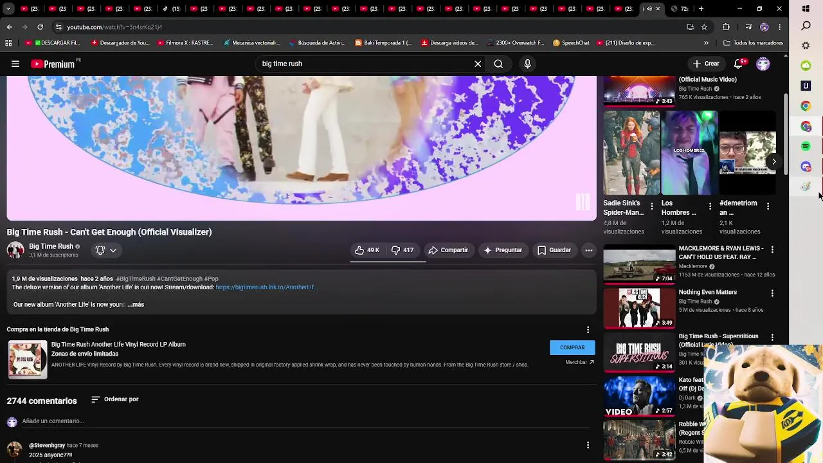
Task: Open options for #demetriom short
Action: (768, 206)
